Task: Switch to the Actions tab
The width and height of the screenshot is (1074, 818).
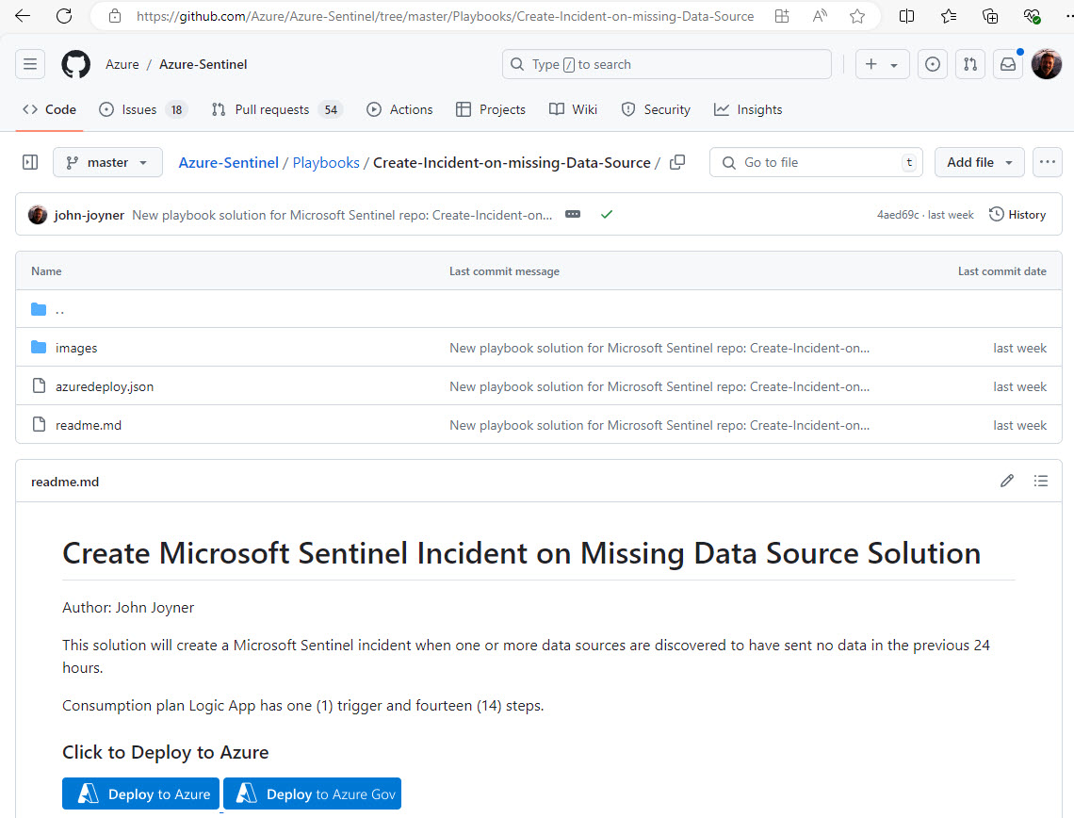Action: click(x=400, y=109)
